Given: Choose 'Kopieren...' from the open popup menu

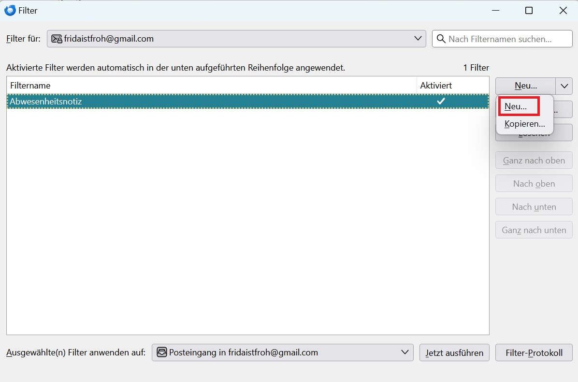Looking at the screenshot, I should [x=524, y=124].
